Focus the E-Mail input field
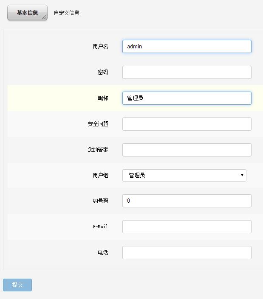This screenshot has width=263, height=299. click(x=187, y=227)
